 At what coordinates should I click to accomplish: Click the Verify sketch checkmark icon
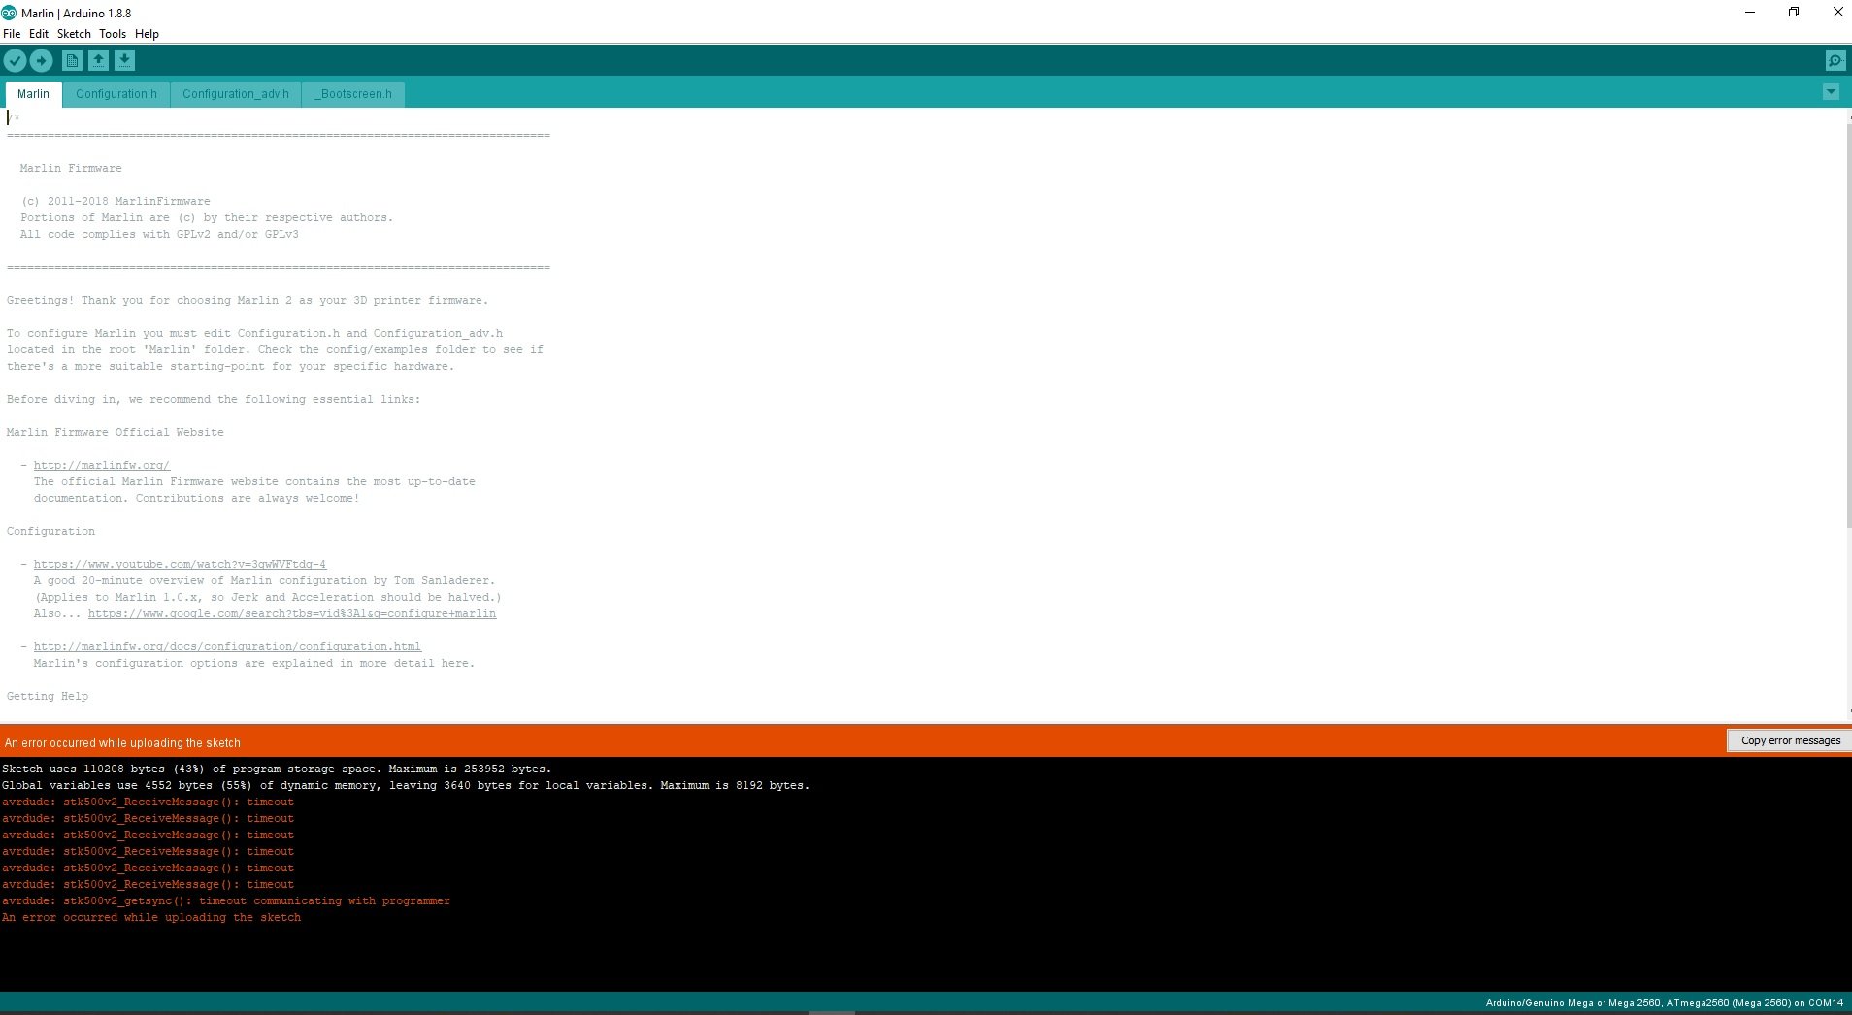[x=15, y=60]
